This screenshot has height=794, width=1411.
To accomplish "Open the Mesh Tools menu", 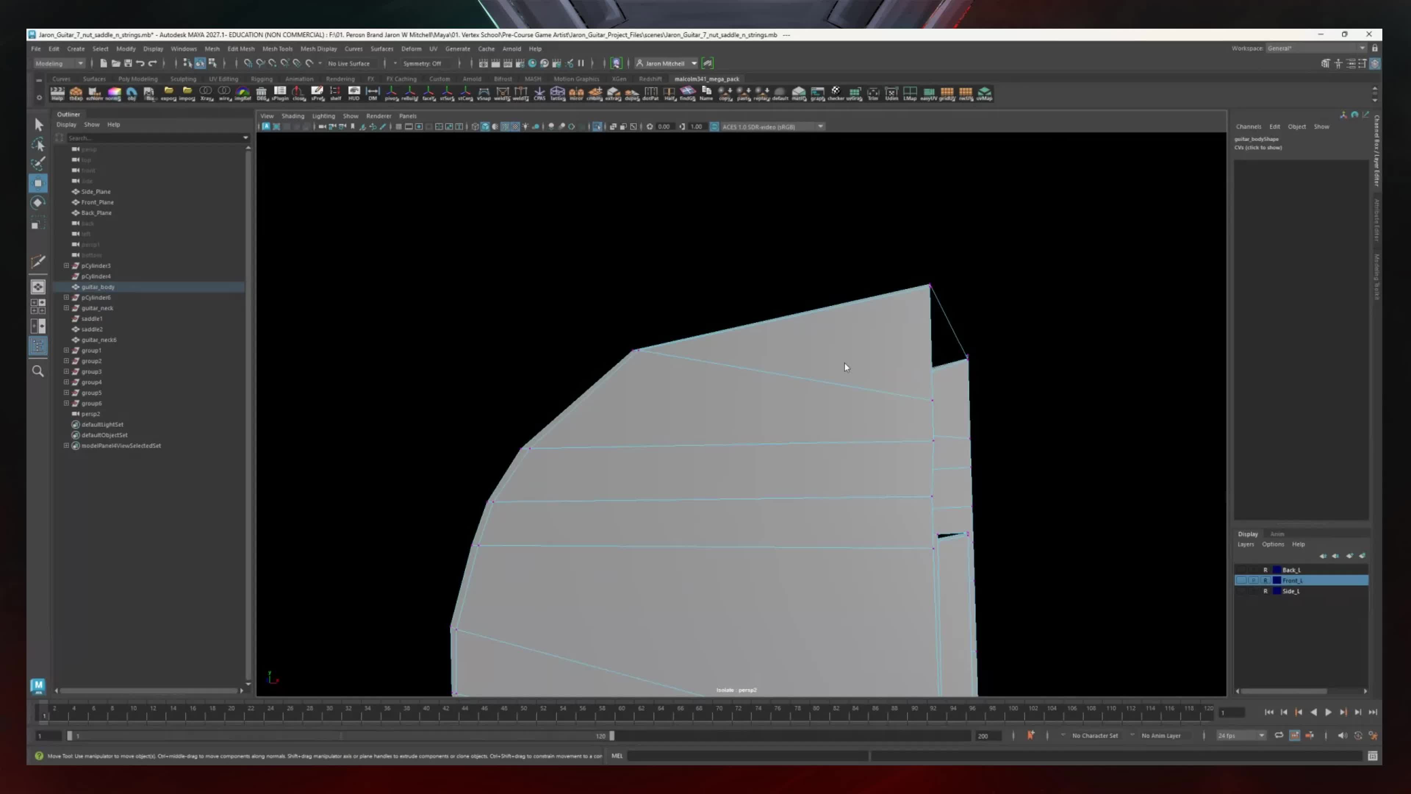I will point(277,49).
